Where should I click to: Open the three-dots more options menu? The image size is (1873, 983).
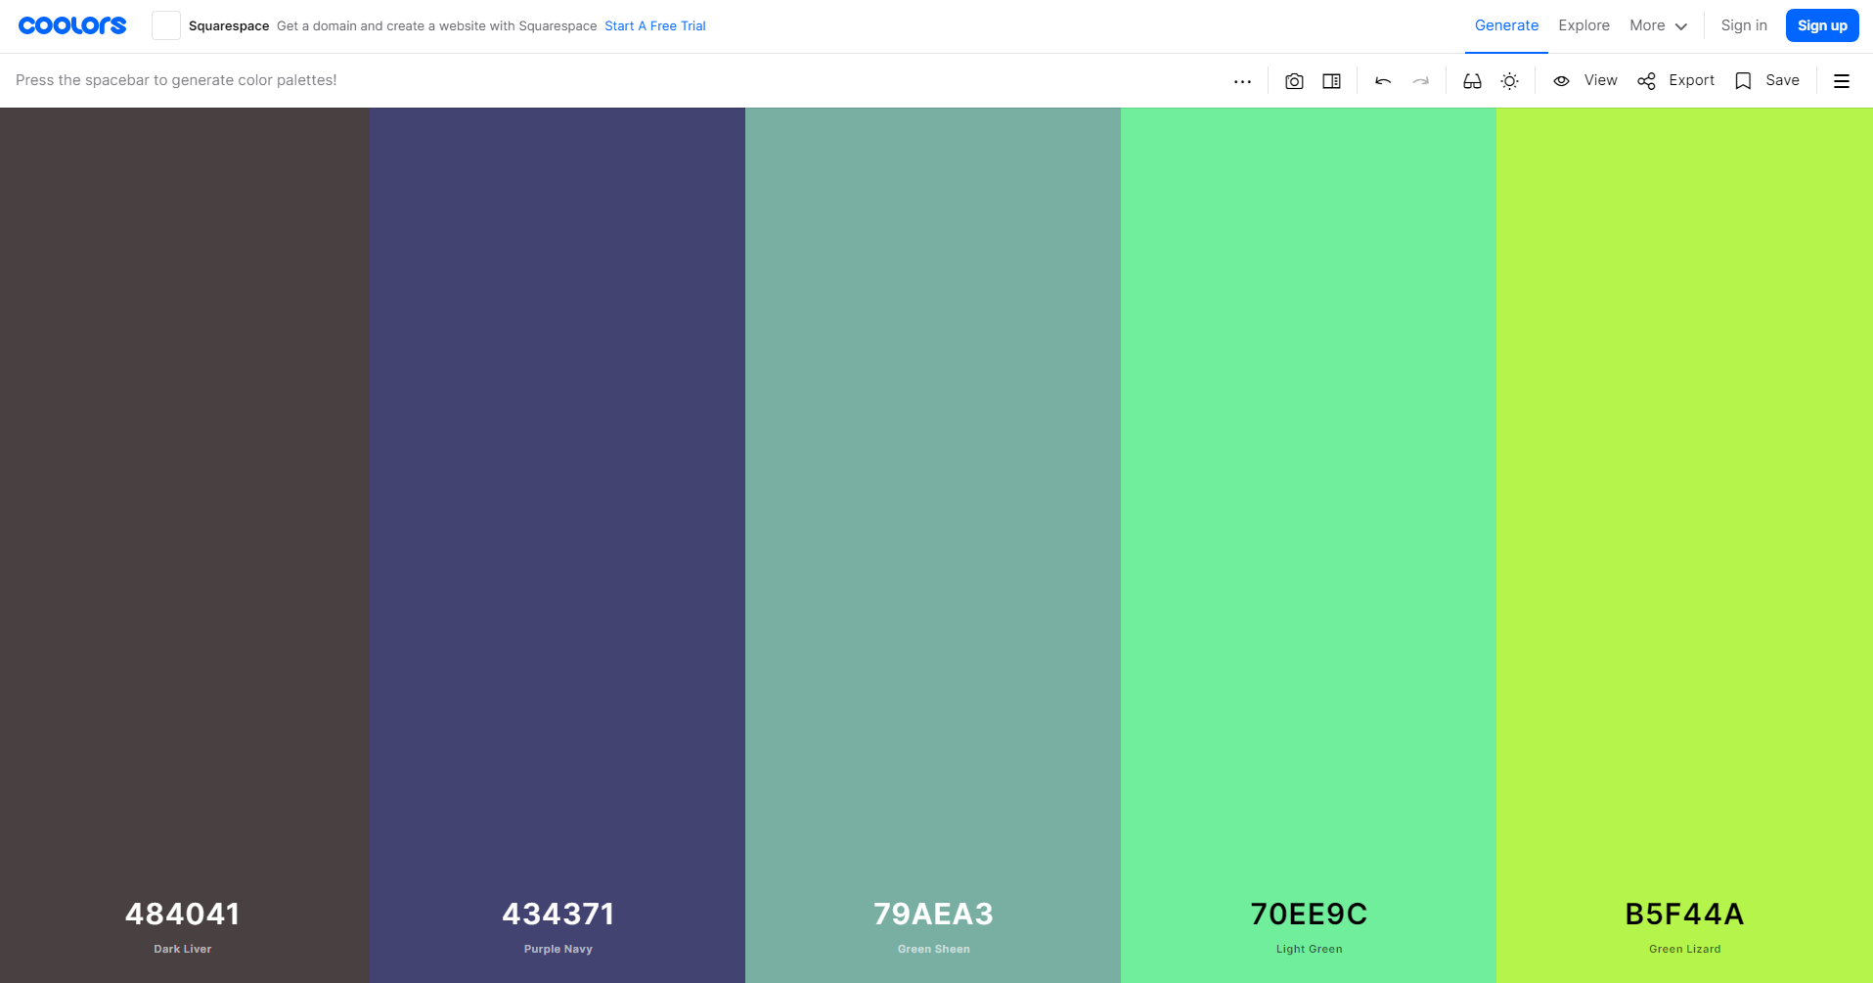coord(1242,81)
